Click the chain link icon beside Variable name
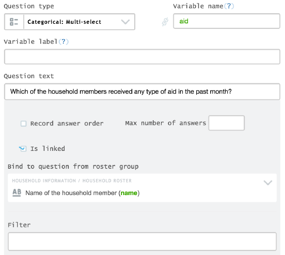This screenshot has width=285, height=255. (x=165, y=22)
